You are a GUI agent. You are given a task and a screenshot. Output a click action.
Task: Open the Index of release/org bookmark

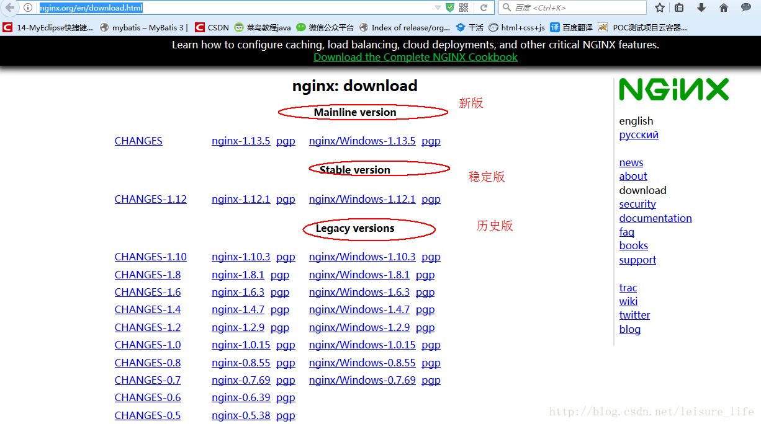pyautogui.click(x=405, y=27)
